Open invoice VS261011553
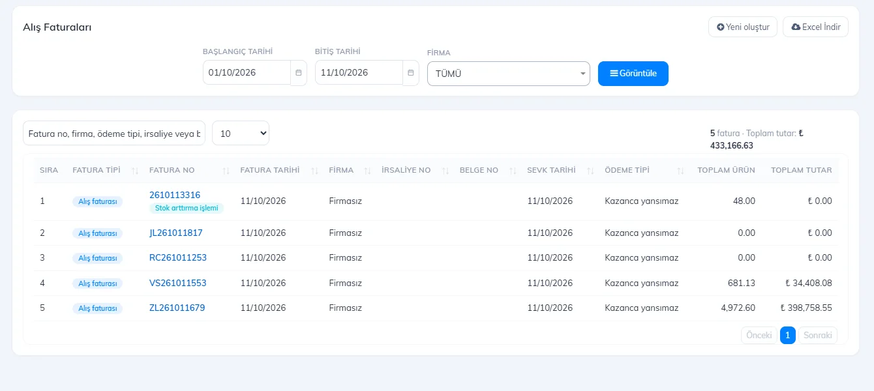The width and height of the screenshot is (874, 391). tap(178, 283)
